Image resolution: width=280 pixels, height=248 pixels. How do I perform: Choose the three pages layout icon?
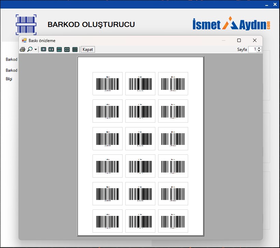(59, 50)
